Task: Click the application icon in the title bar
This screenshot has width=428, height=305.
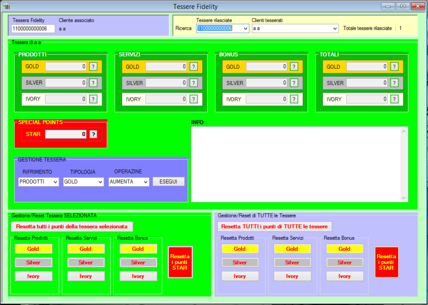Action: (6, 6)
